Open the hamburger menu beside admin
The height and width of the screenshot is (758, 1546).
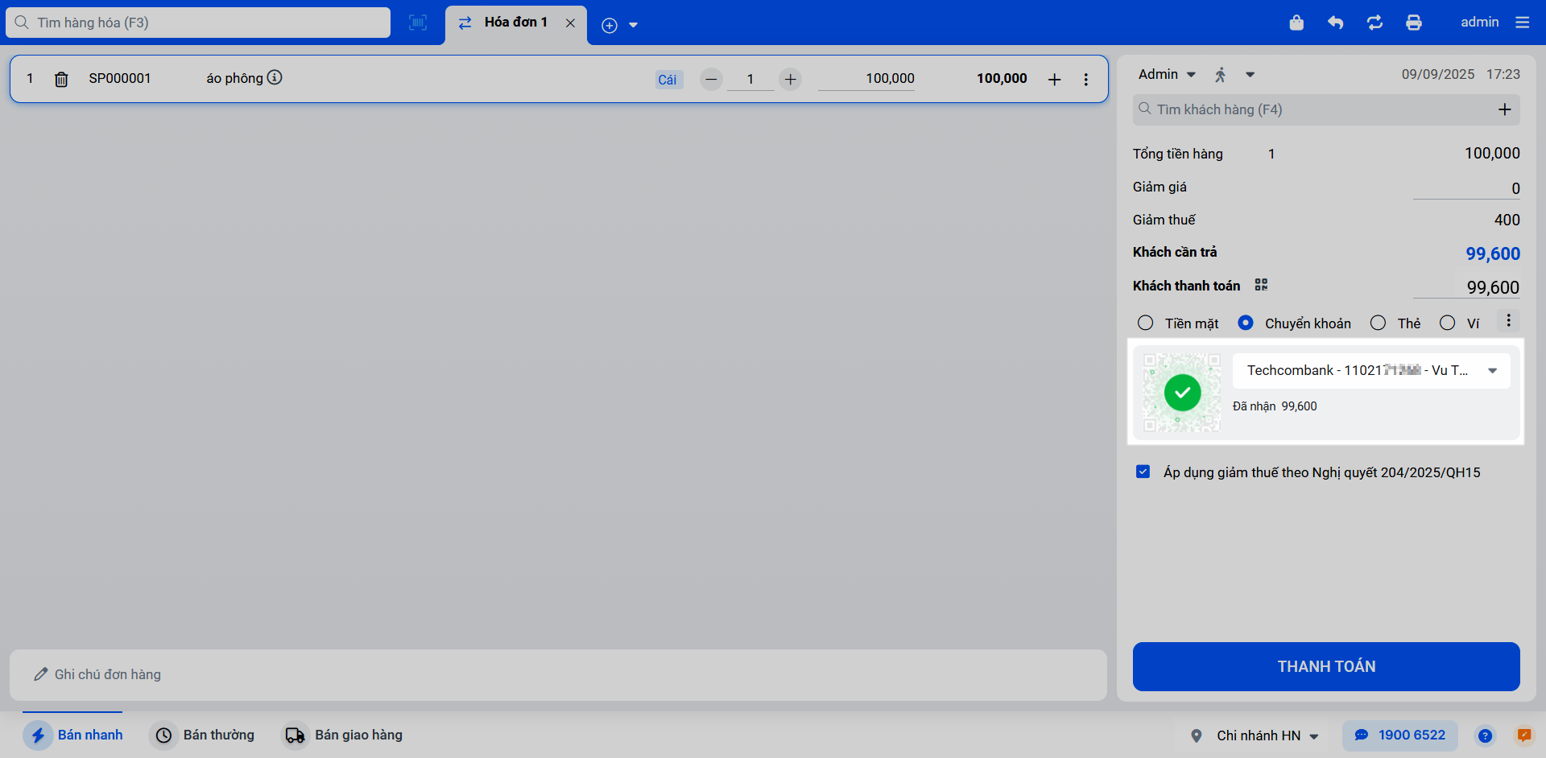coord(1522,23)
